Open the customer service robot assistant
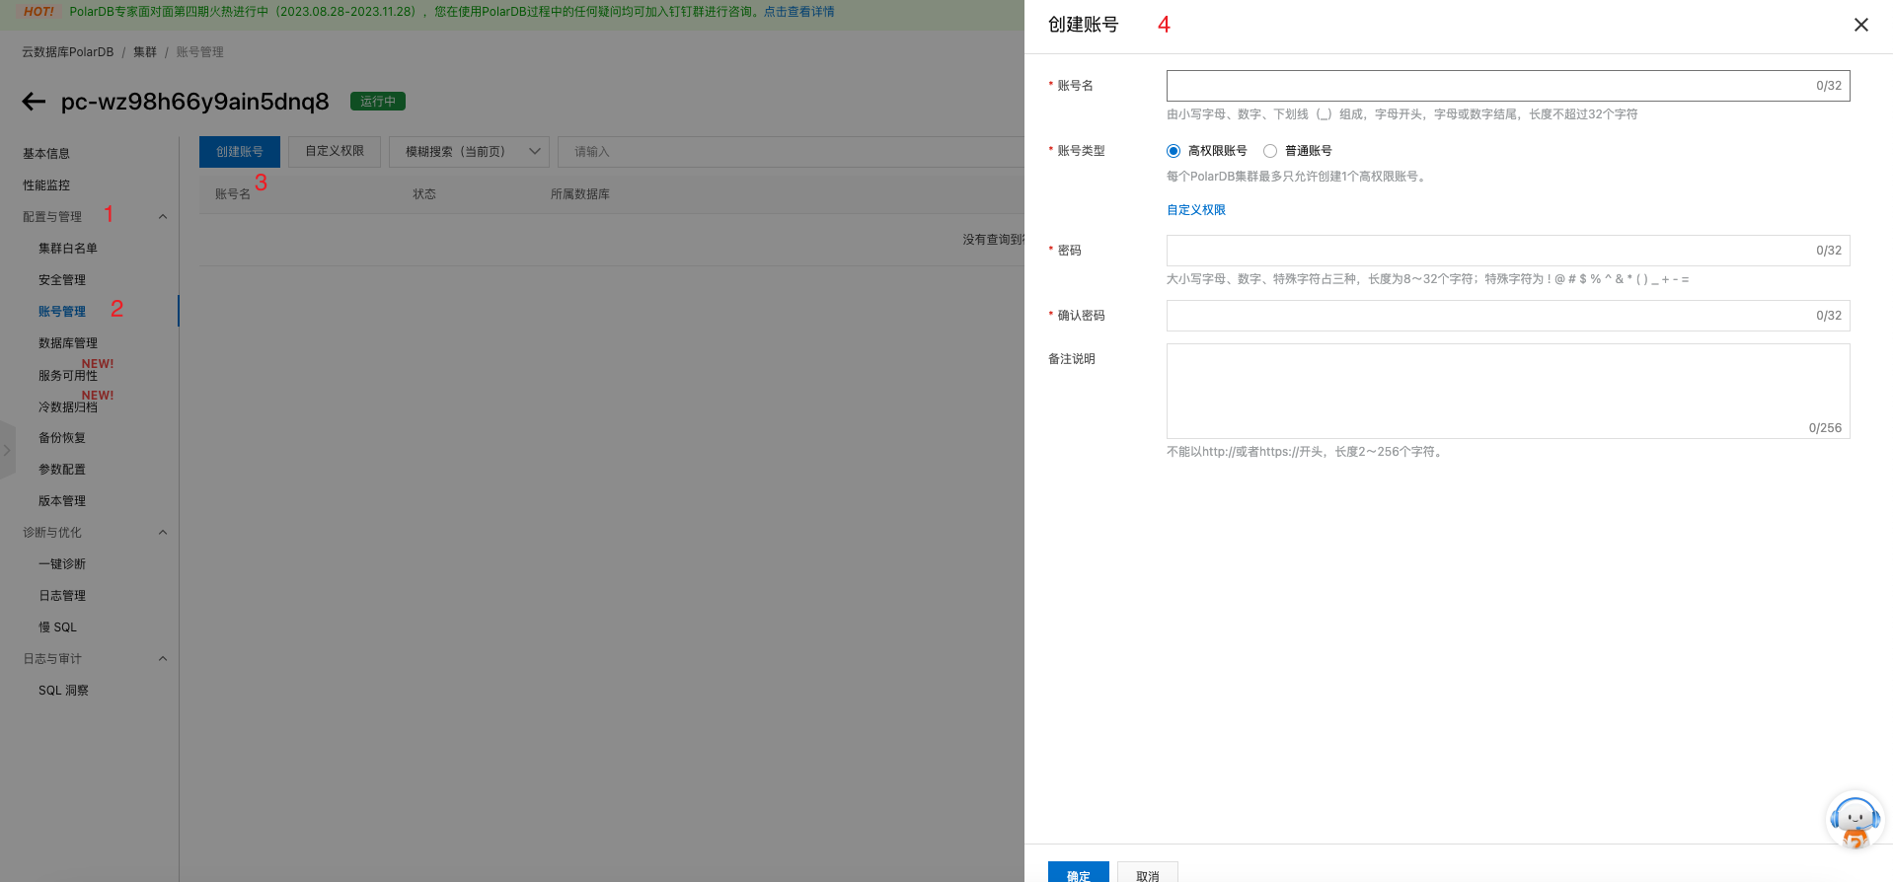Image resolution: width=1893 pixels, height=882 pixels. click(x=1855, y=821)
